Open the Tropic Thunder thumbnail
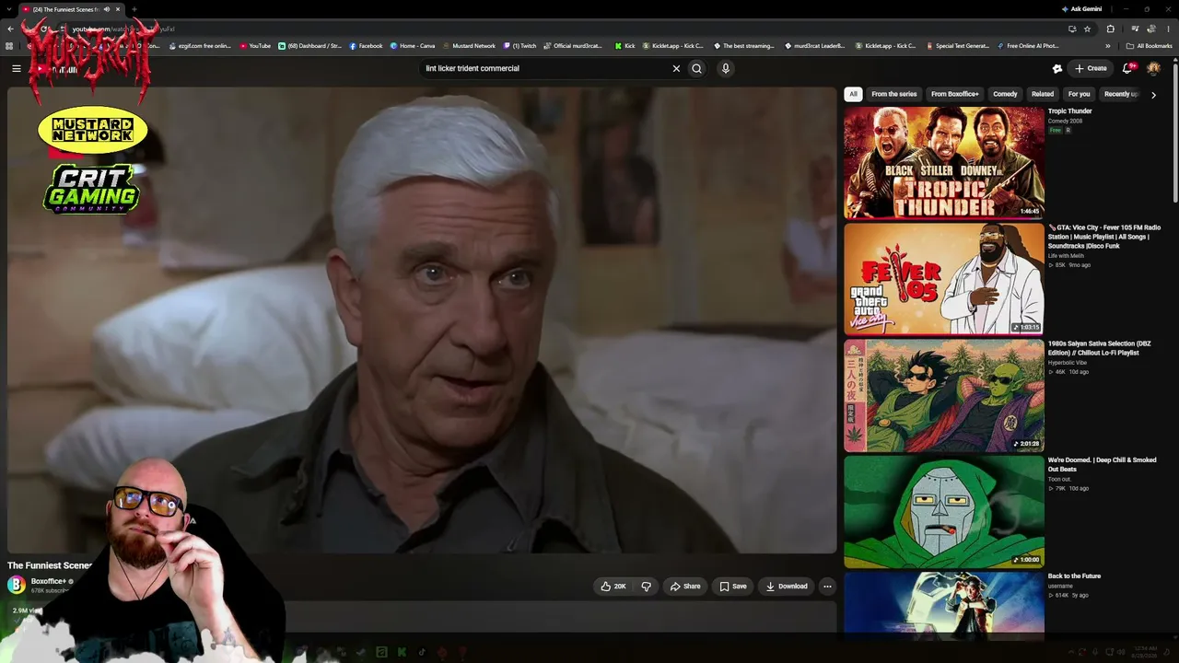The image size is (1179, 663). click(944, 163)
